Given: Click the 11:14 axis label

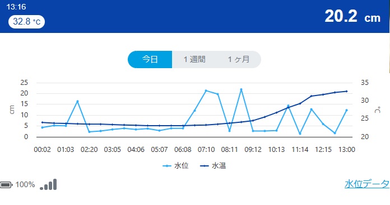Looking at the screenshot, I should [x=300, y=150].
